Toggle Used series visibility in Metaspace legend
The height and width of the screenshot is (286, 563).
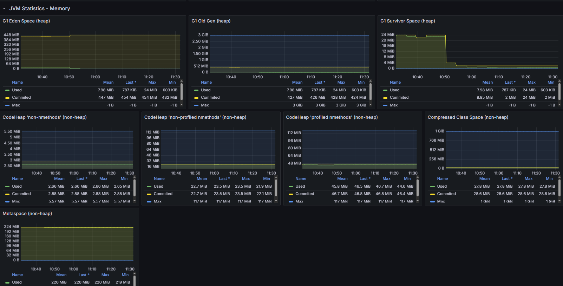click(x=17, y=282)
